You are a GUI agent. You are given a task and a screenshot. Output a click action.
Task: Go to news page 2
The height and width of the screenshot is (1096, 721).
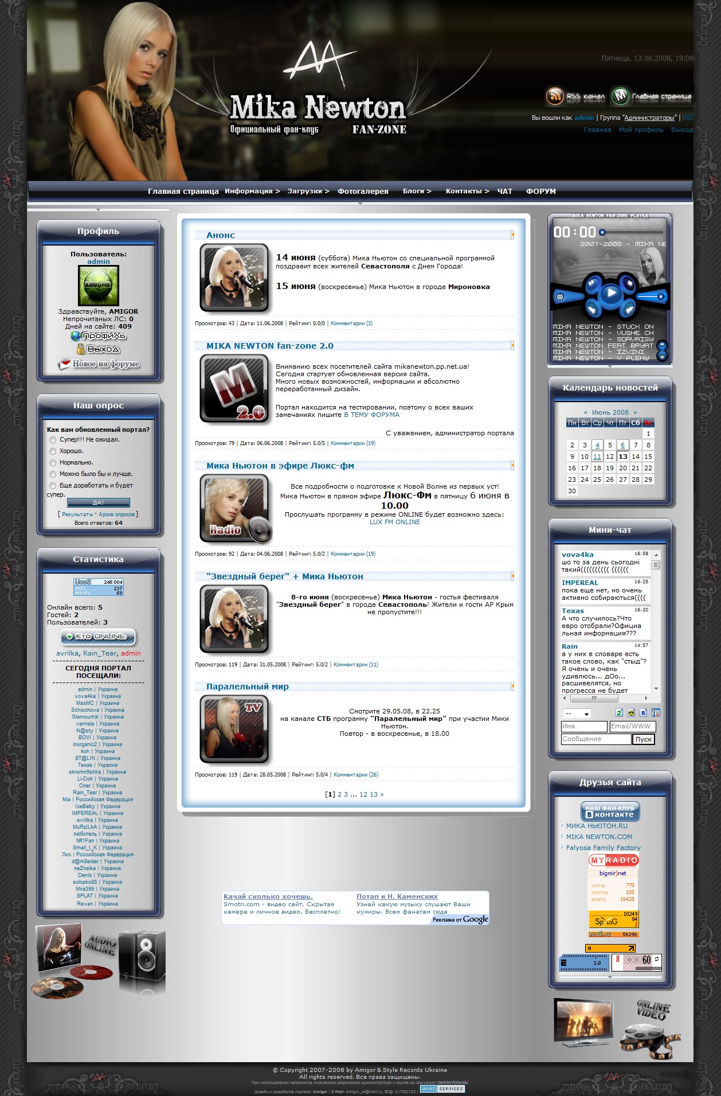tap(339, 794)
